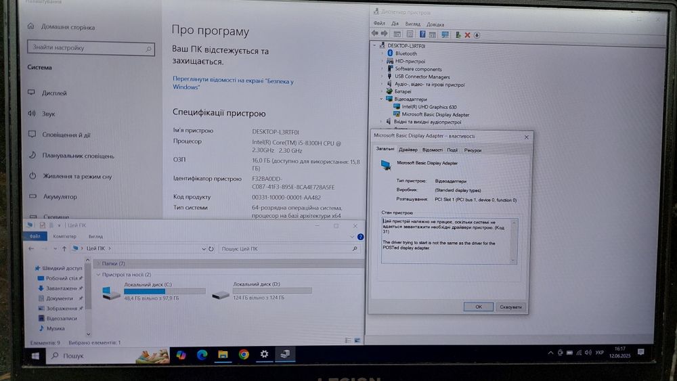
Task: Switch to the Драйвер tab in properties dialog
Action: pos(408,150)
